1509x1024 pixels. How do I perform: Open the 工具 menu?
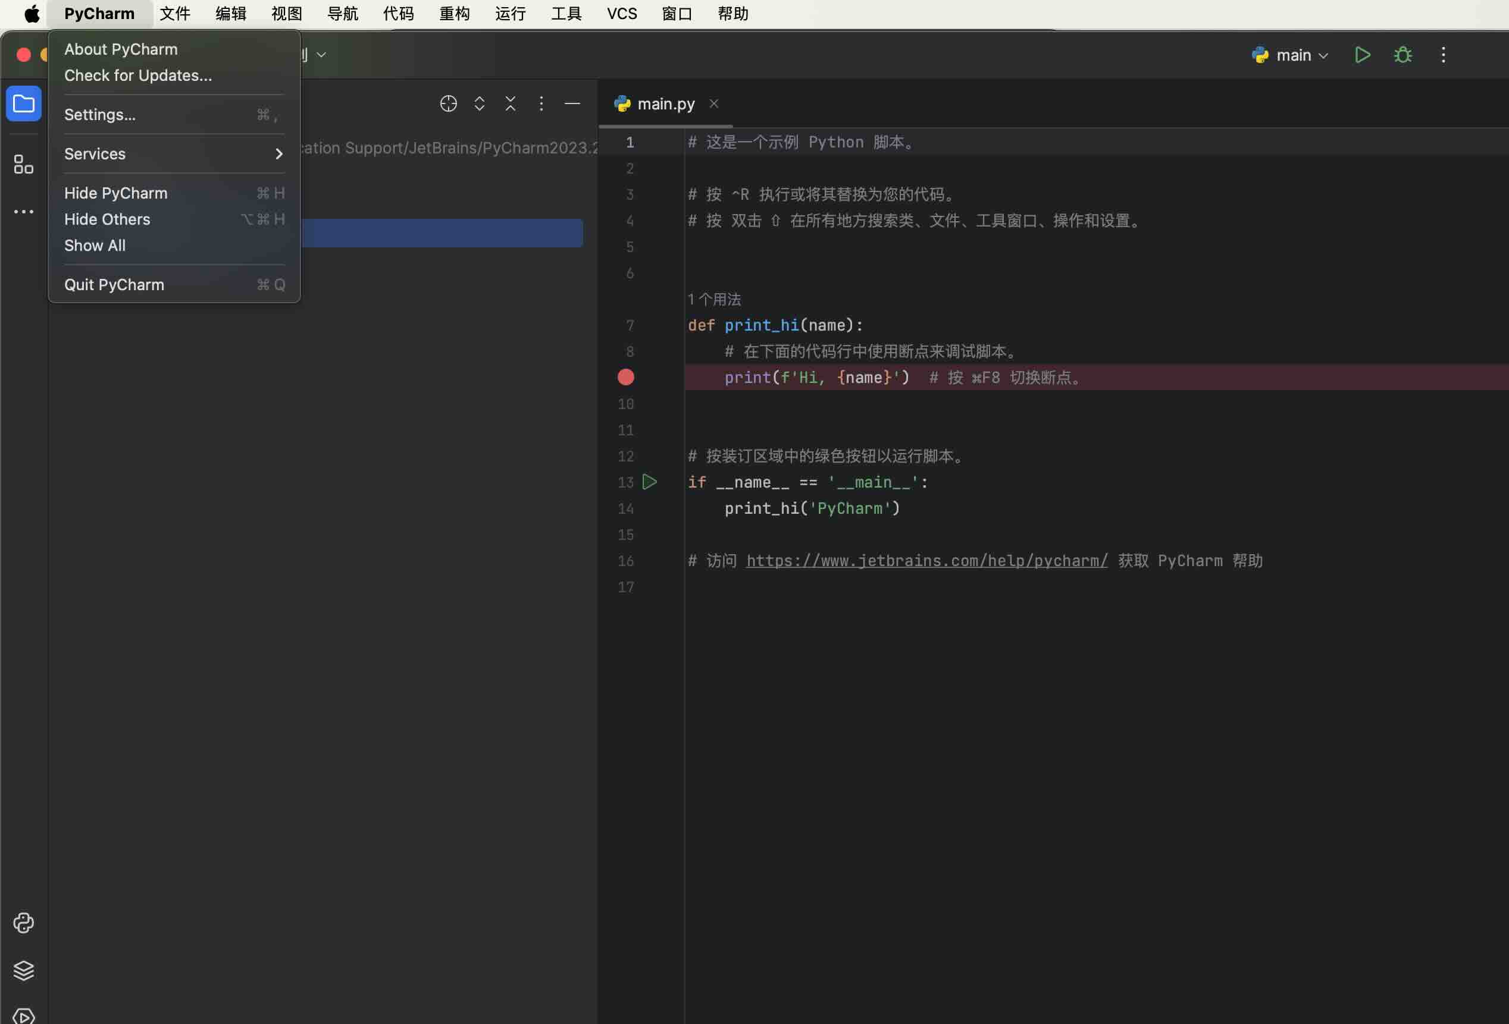(x=566, y=14)
